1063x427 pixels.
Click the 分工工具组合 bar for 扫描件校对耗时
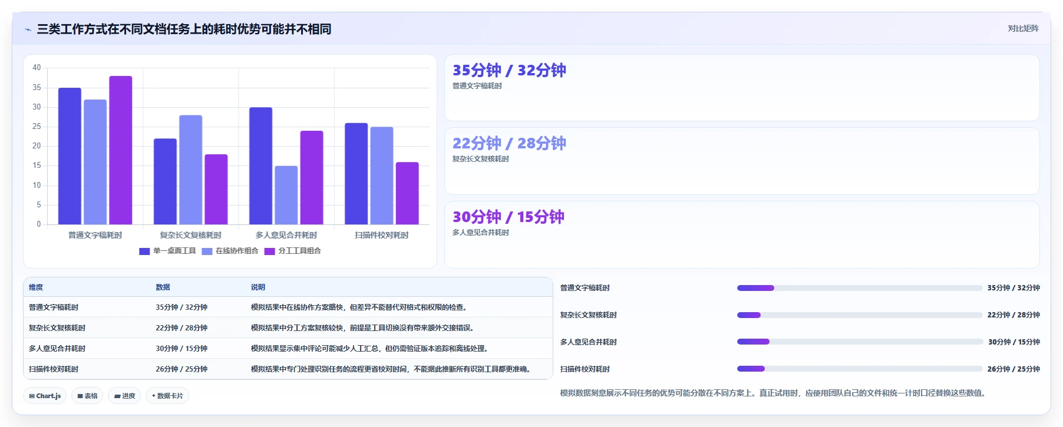[x=407, y=193]
